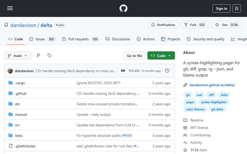Click the Issues count badge 305
The height and width of the screenshot is (154, 247).
51,39
